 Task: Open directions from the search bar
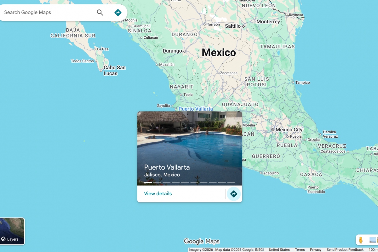point(118,13)
